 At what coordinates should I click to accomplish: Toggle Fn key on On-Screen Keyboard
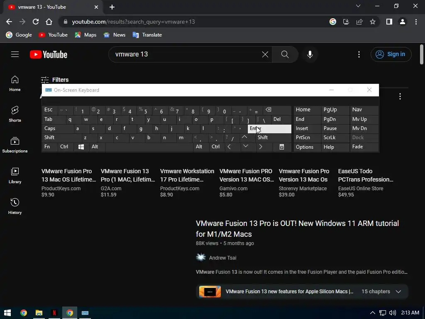coord(50,147)
